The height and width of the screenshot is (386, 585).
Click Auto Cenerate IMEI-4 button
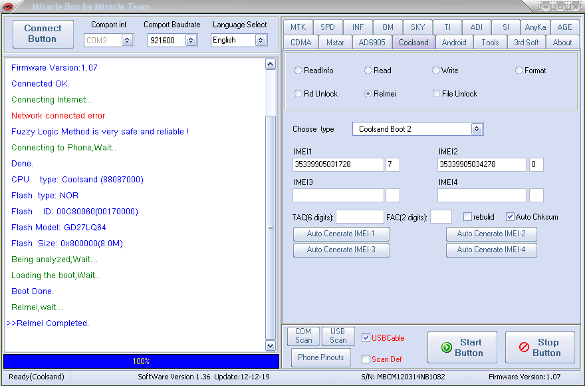click(x=491, y=250)
